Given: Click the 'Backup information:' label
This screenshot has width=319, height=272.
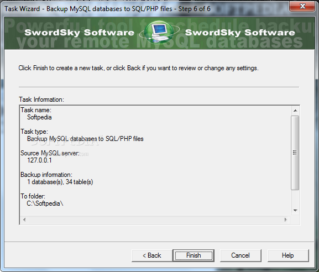Looking at the screenshot, I should click(x=46, y=175).
